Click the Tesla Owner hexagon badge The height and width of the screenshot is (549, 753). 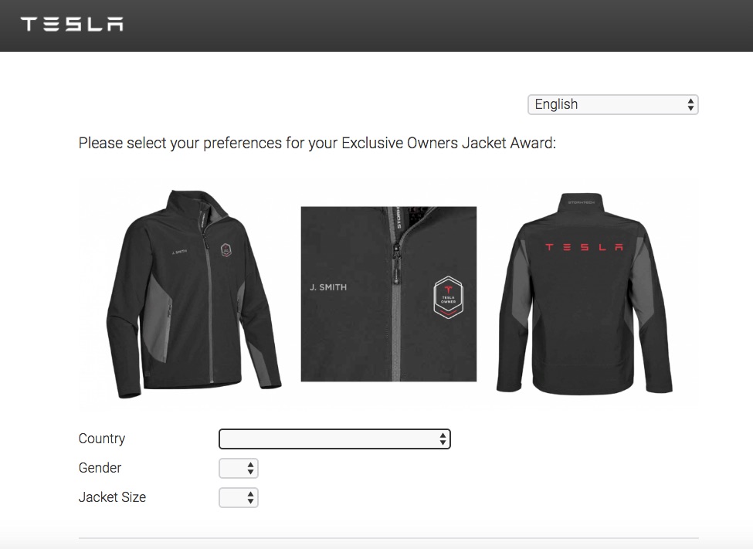pos(448,298)
